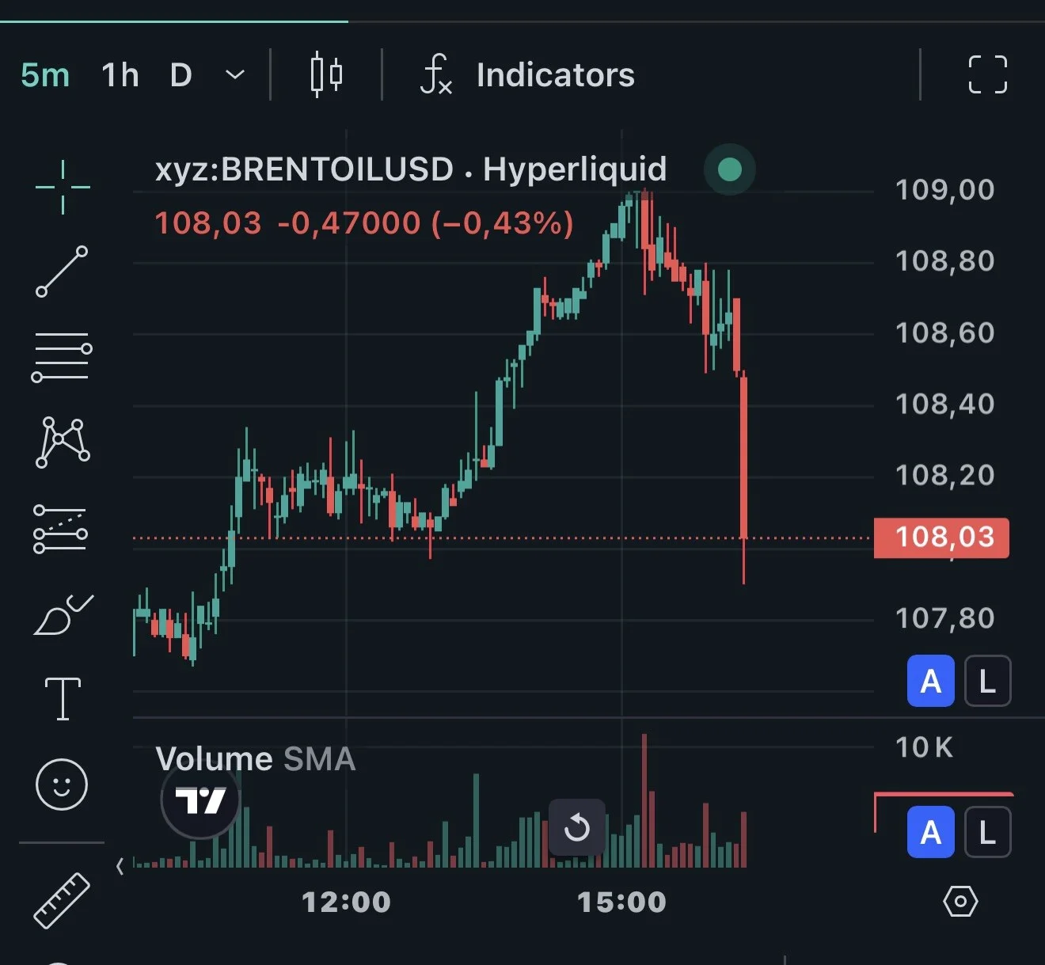Switch to the 1h timeframe

(120, 75)
